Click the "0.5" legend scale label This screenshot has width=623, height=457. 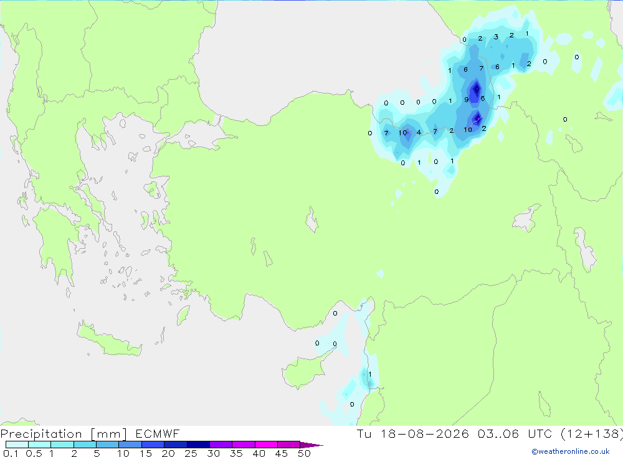coord(34,453)
